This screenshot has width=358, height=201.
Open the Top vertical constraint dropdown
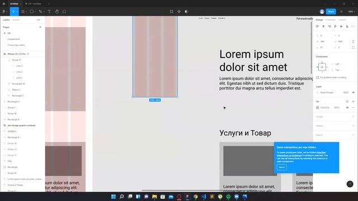tap(338, 70)
